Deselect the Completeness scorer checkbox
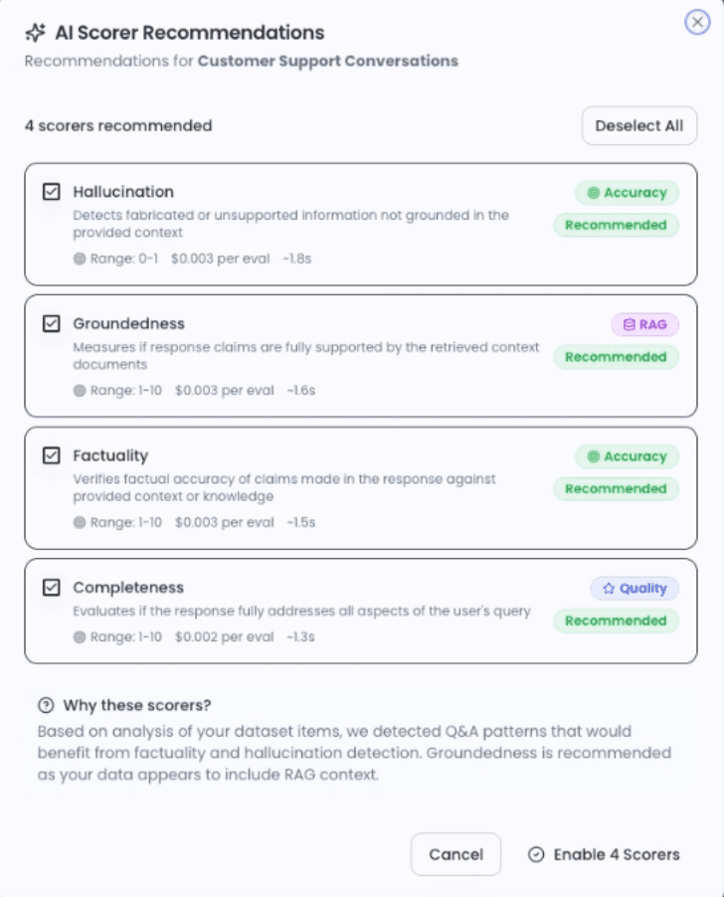The width and height of the screenshot is (724, 897). [x=52, y=588]
